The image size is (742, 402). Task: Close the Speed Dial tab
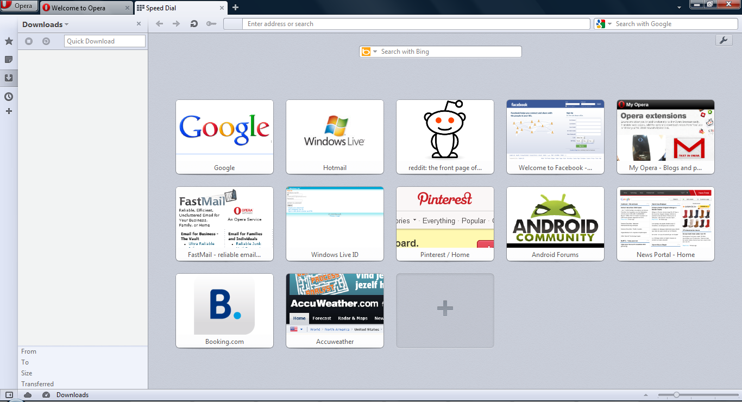(x=222, y=8)
